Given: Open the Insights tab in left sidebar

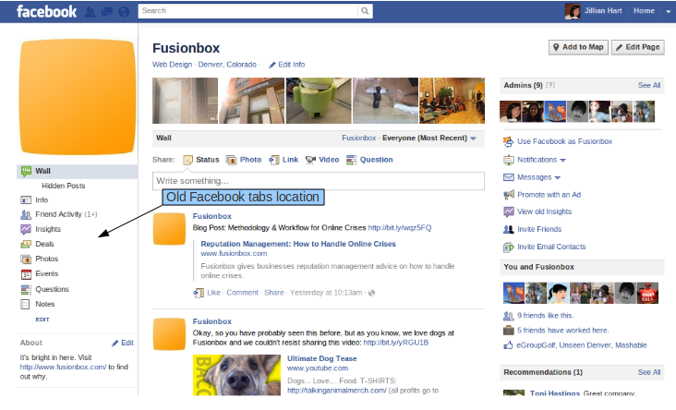Looking at the screenshot, I should pos(47,229).
